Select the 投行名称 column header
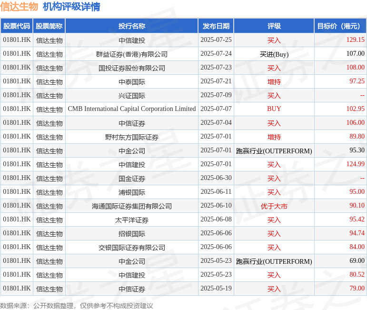This screenshot has width=367, height=310. click(x=132, y=26)
